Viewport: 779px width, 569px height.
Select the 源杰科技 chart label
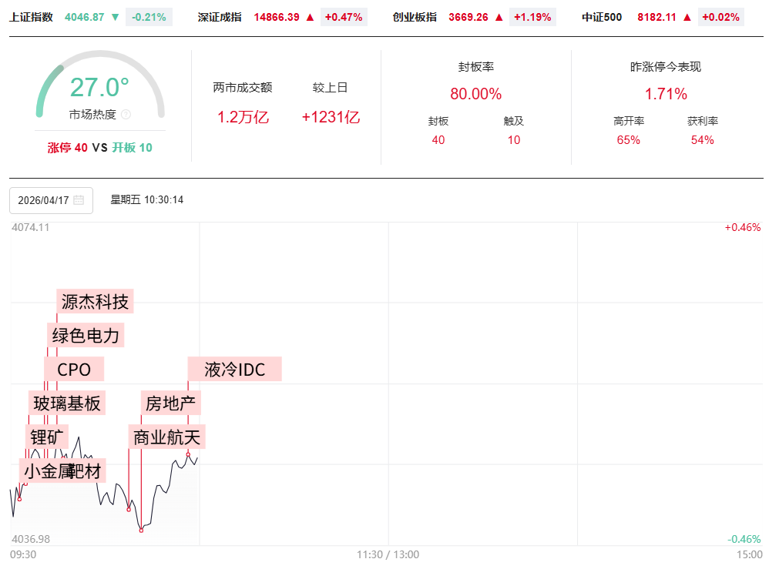pos(96,301)
